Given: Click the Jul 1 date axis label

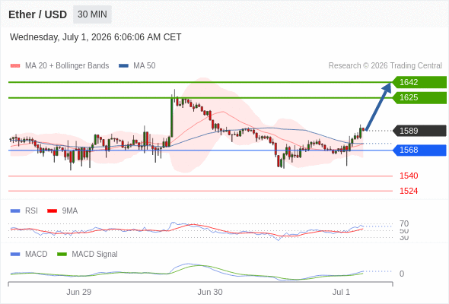Looking at the screenshot, I should 341,292.
